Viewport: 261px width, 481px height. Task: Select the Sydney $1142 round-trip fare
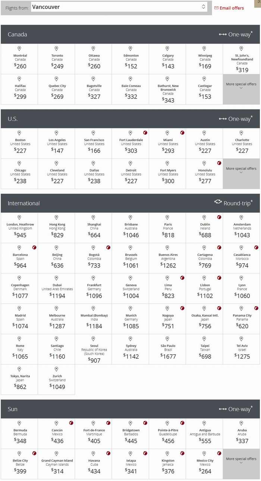[x=130, y=349]
